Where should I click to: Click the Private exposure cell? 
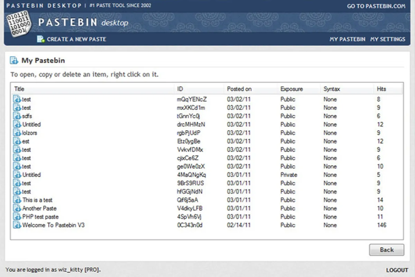coord(289,175)
